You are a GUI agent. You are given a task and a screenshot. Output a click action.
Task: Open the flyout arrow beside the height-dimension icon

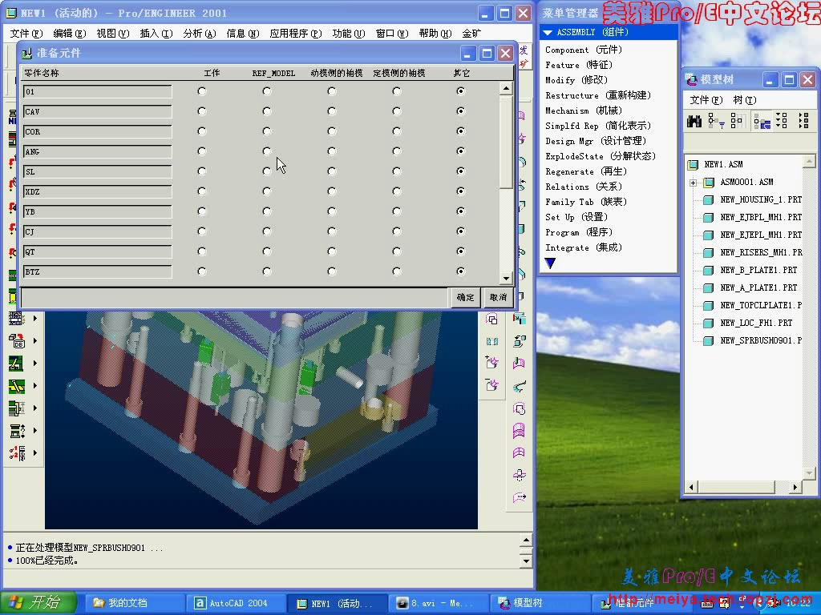(35, 408)
